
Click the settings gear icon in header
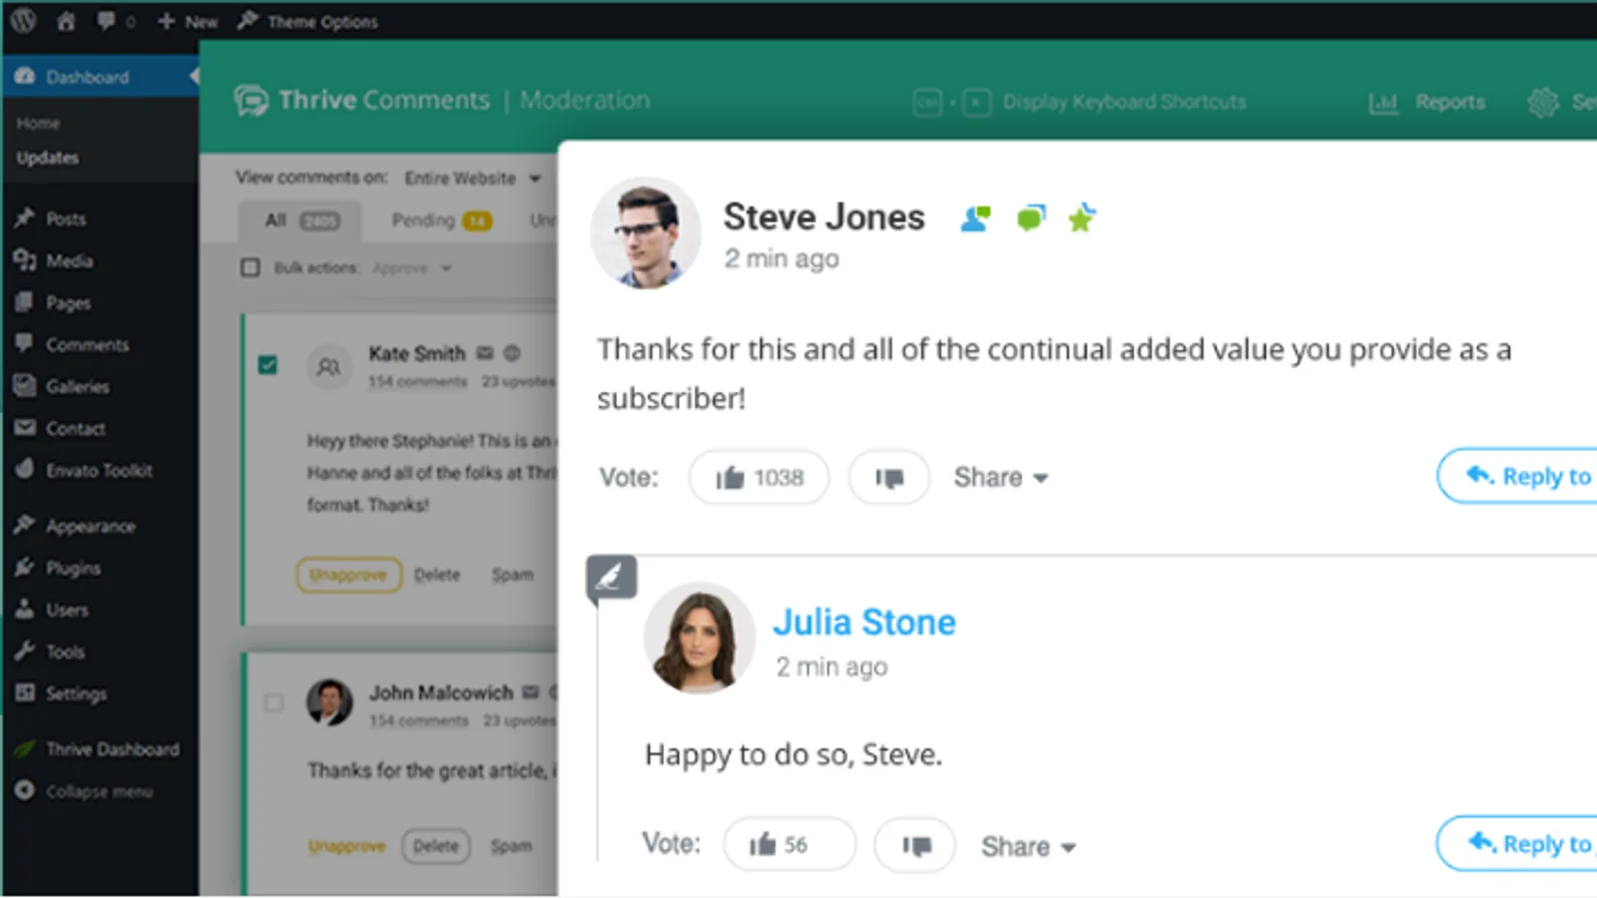1543,102
